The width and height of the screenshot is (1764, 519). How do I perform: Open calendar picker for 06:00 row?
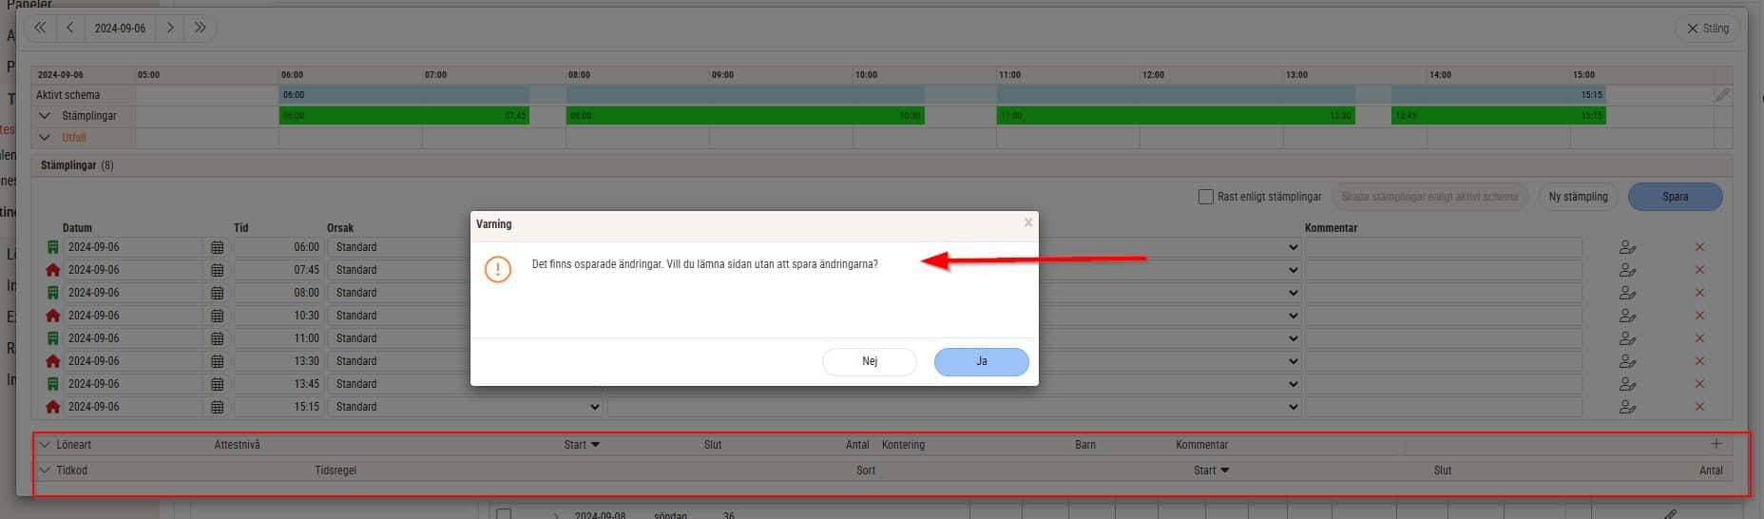coord(217,247)
